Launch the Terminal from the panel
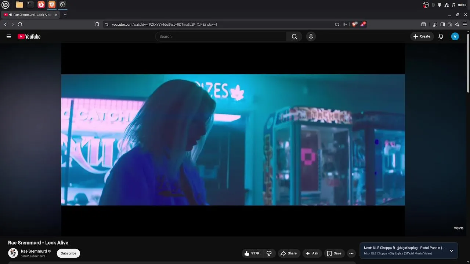 (30, 5)
